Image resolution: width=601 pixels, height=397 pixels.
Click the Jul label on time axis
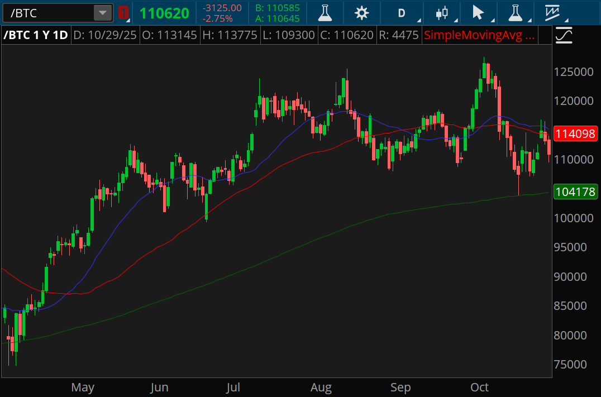[x=234, y=387]
